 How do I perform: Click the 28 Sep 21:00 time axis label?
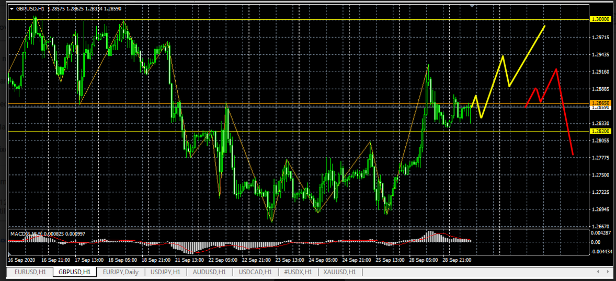tap(457, 260)
